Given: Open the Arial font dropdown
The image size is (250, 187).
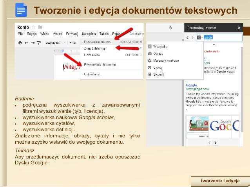Looking at the screenshot, I should tap(72, 43).
